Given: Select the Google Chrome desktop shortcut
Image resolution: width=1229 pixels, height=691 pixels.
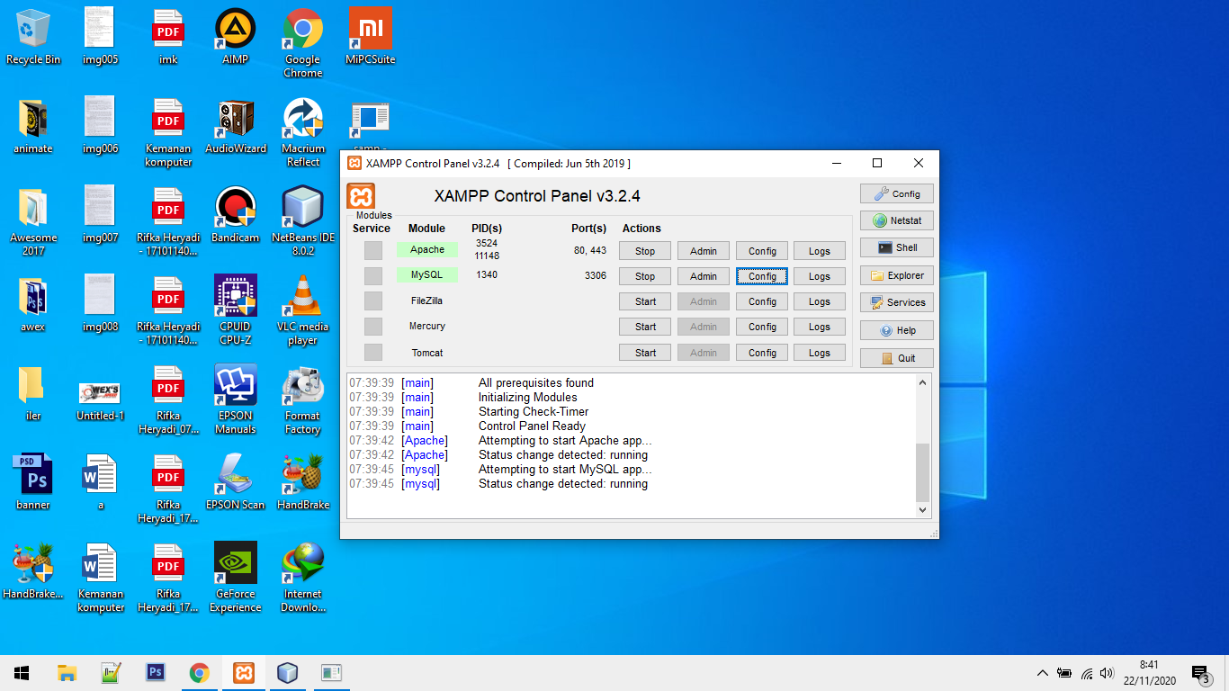Looking at the screenshot, I should point(302,43).
